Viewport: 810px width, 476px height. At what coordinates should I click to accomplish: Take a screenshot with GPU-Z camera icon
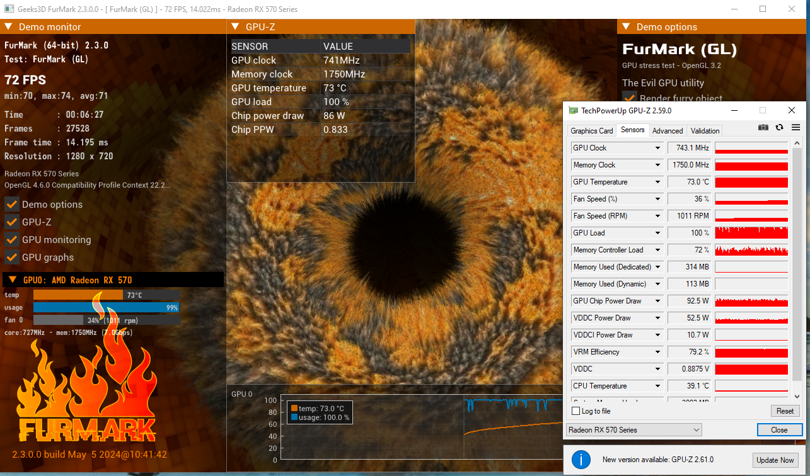(763, 127)
